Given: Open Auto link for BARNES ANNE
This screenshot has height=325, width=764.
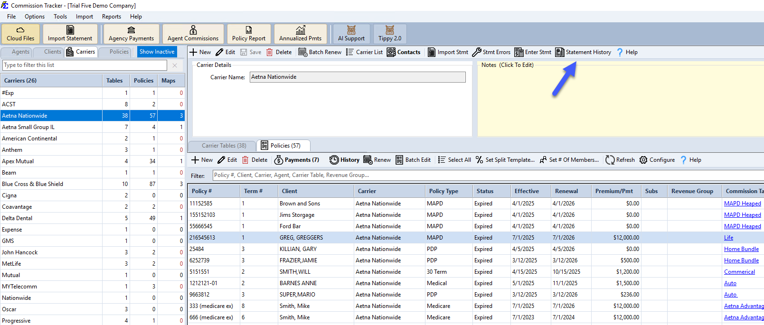Looking at the screenshot, I should pyautogui.click(x=730, y=283).
